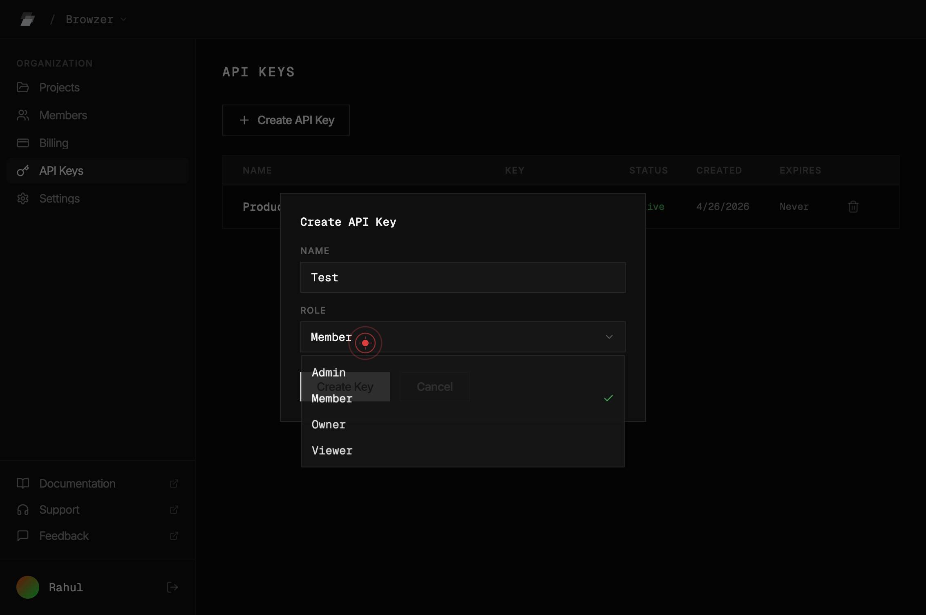
Task: Click the Feedback speech bubble icon
Action: pyautogui.click(x=23, y=536)
